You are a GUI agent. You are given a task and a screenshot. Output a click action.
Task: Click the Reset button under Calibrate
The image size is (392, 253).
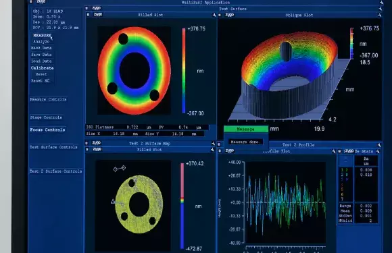point(41,74)
